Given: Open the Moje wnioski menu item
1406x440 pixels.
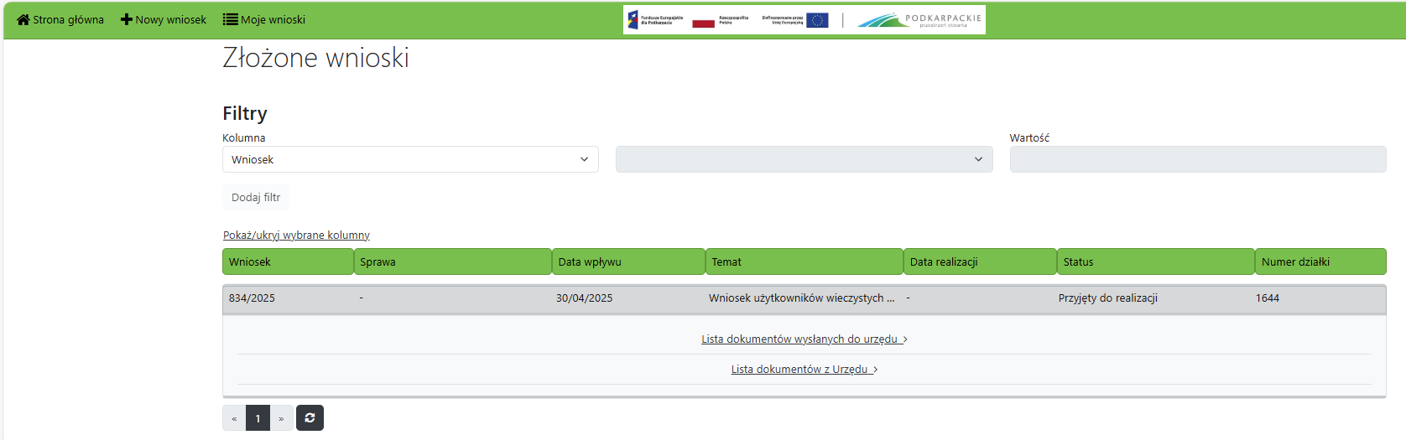Looking at the screenshot, I should coord(273,19).
